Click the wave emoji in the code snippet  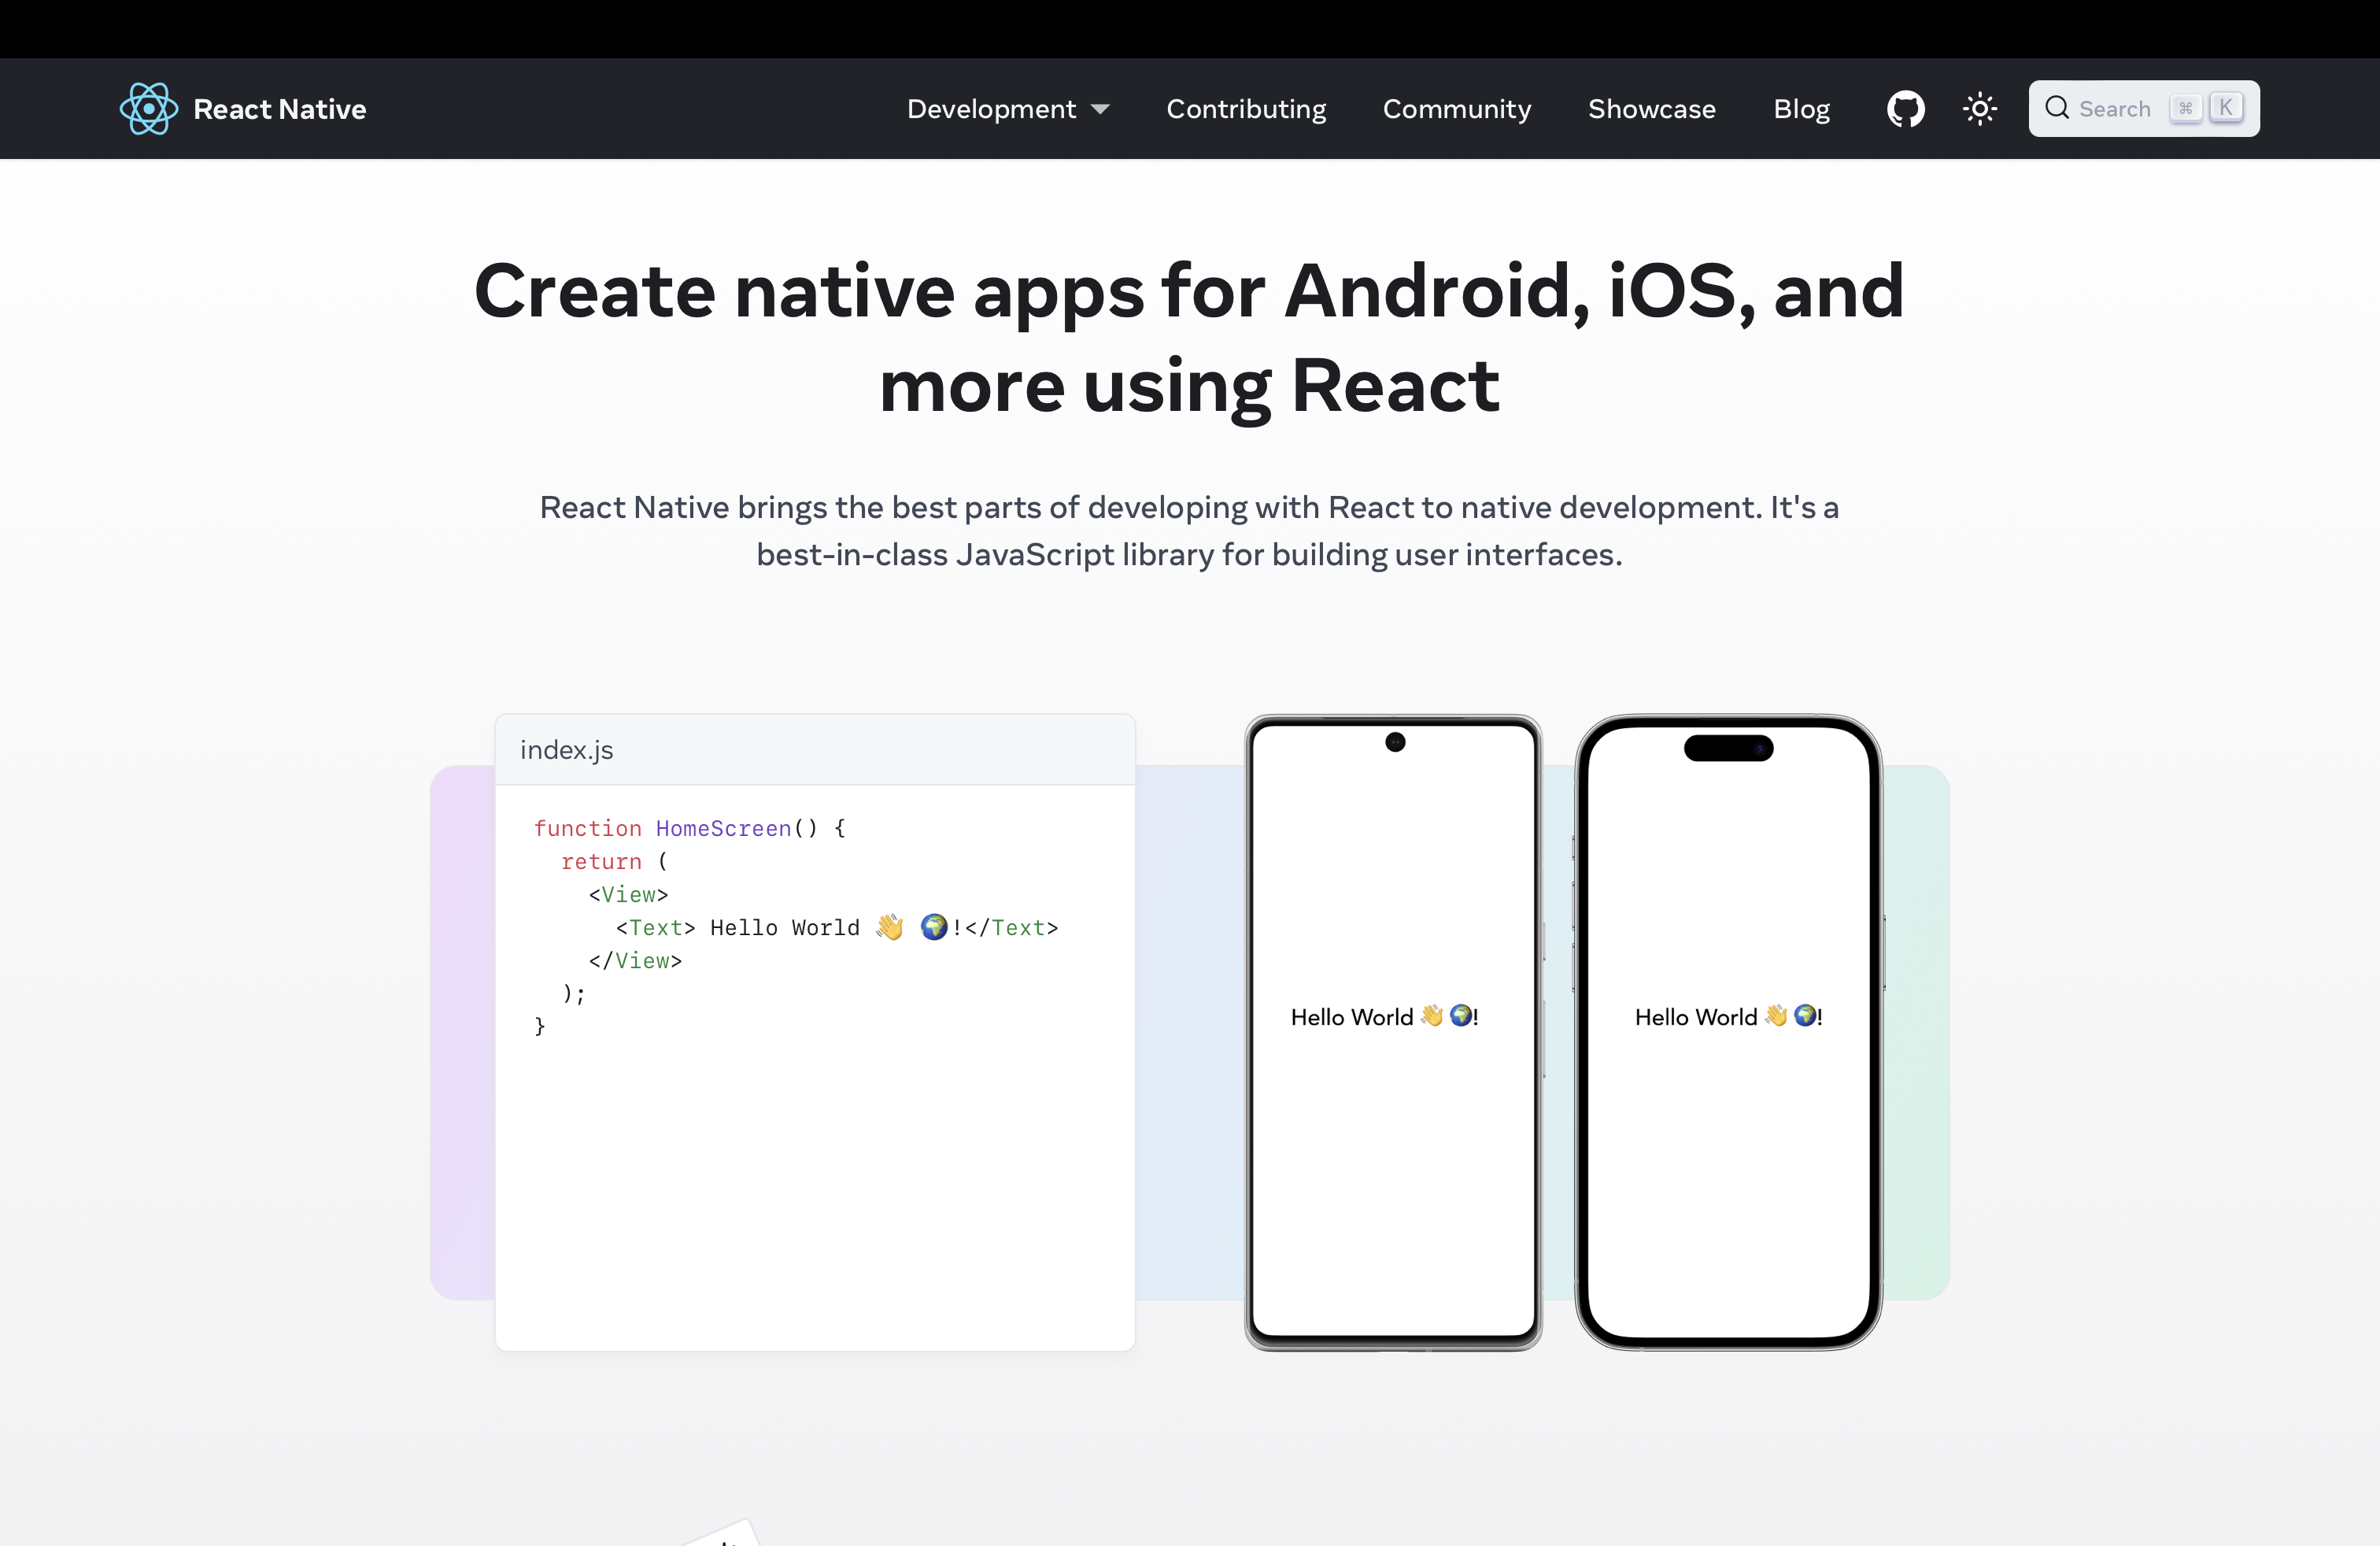pos(889,927)
